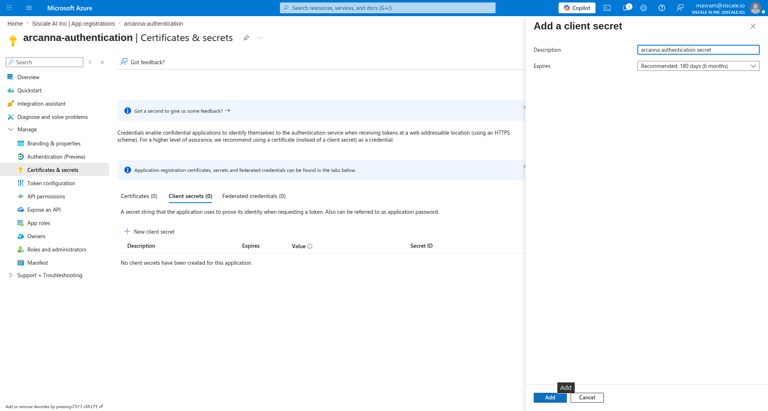The width and height of the screenshot is (768, 411).
Task: Click the Authentication (Preview) icon
Action: (x=21, y=157)
